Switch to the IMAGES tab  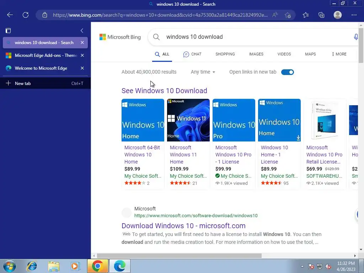pos(256,54)
